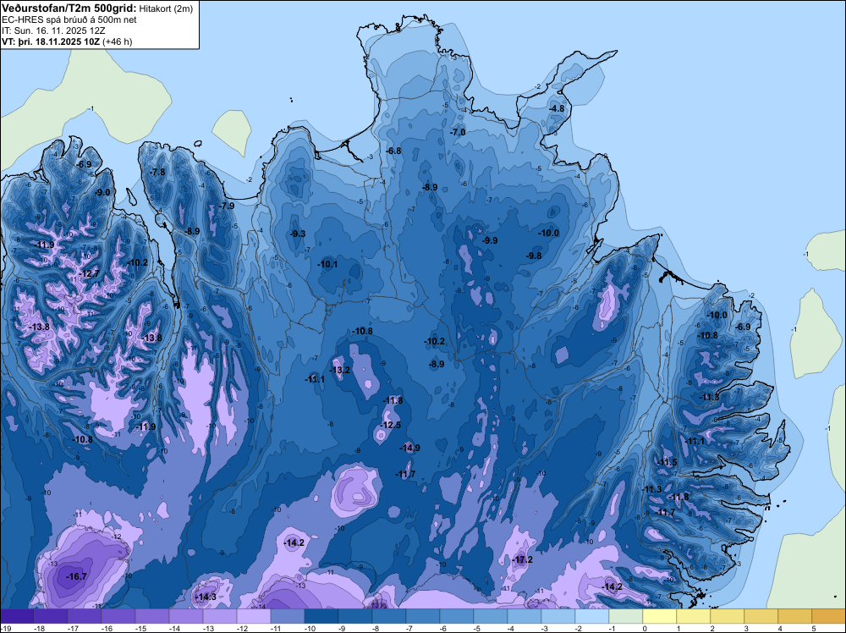Click the 'VT: þri. 18.11.2025 10Z' valid time
Screen dimensions: 846x633
(51, 41)
